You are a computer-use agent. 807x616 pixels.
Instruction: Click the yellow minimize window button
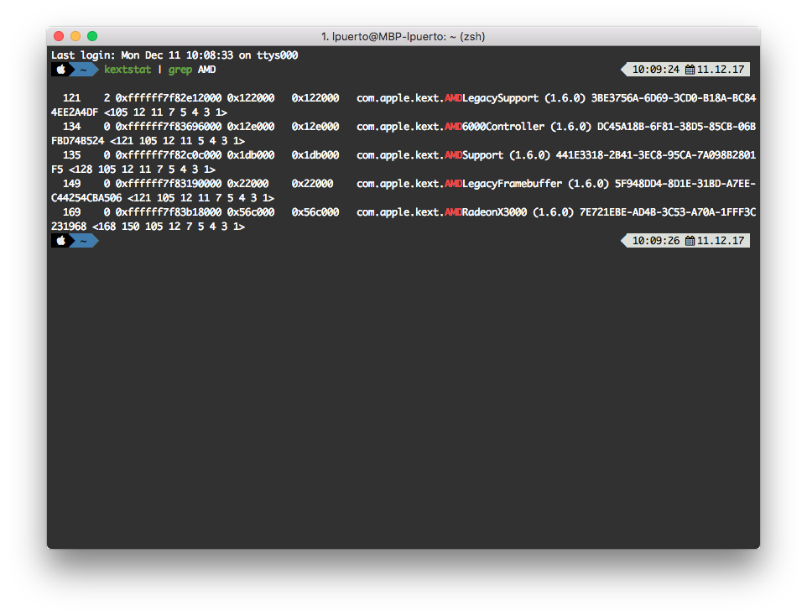tap(75, 36)
